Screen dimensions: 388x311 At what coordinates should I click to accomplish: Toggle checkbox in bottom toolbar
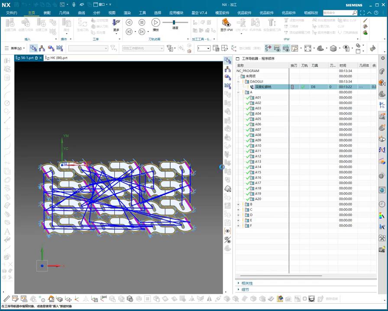click(x=304, y=299)
